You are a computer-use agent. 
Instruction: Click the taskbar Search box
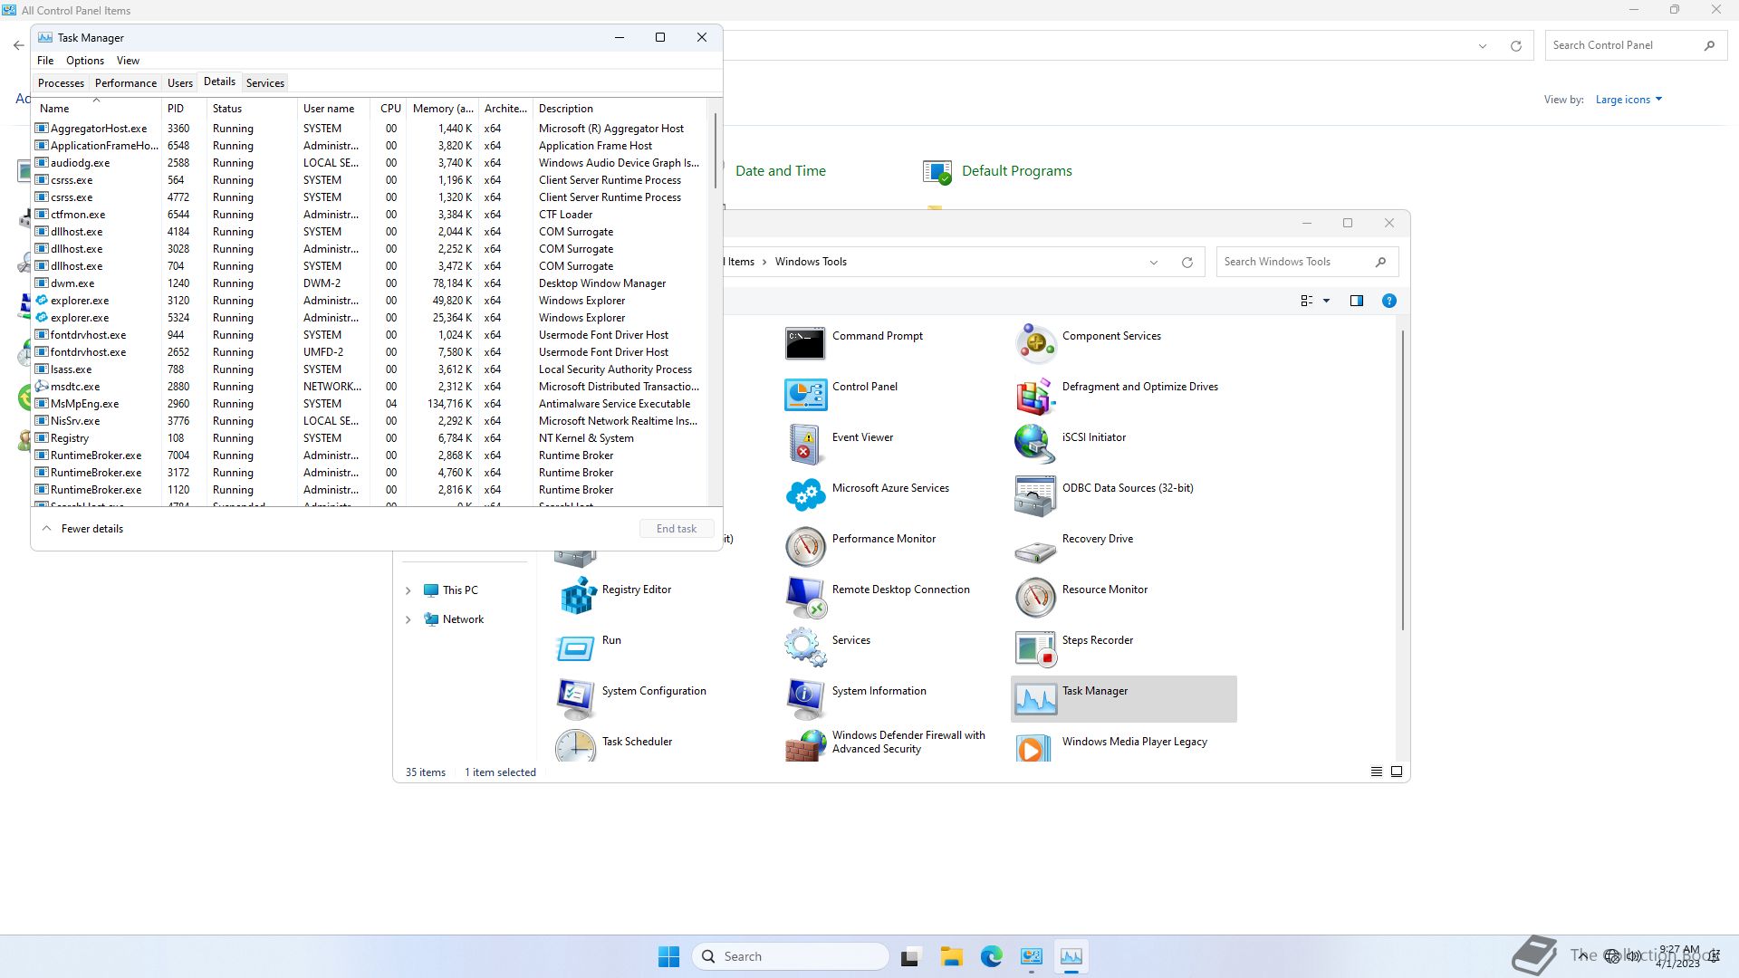pyautogui.click(x=791, y=956)
